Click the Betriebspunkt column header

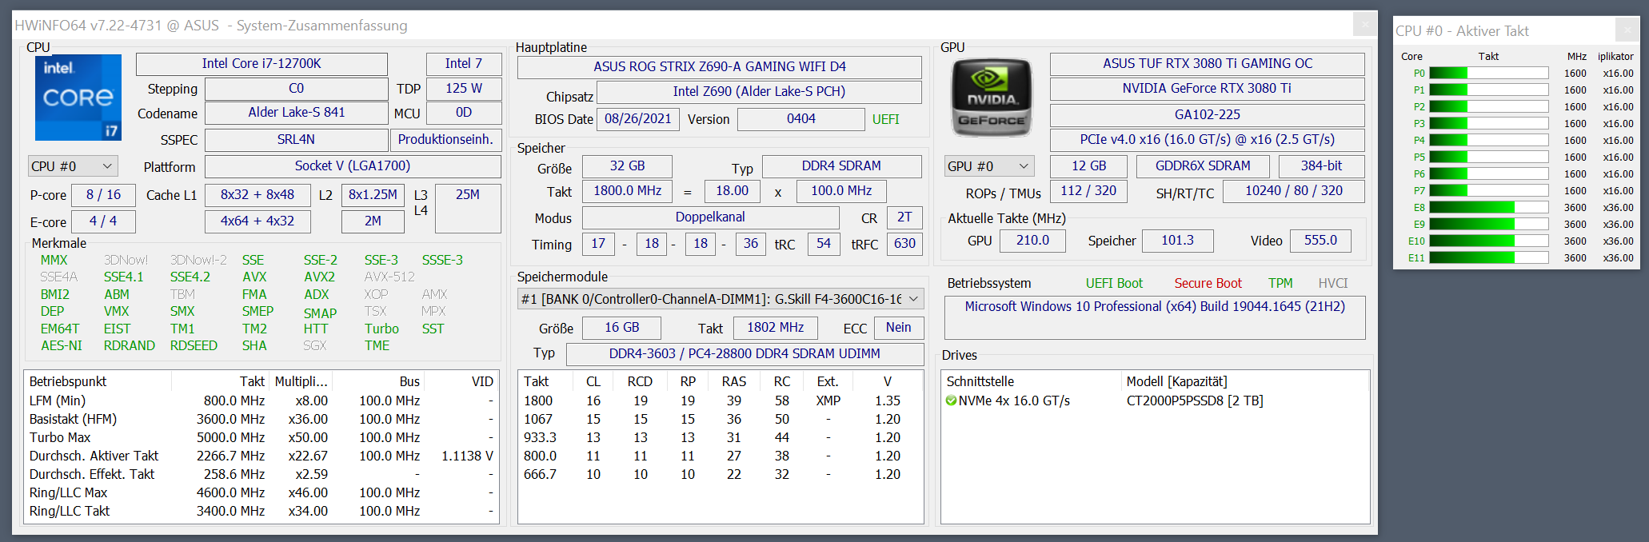[x=99, y=381]
